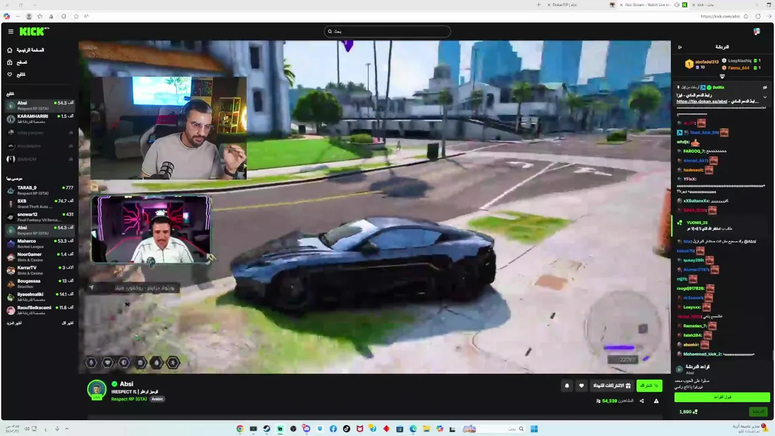Image resolution: width=775 pixels, height=436 pixels.
Task: Accept the chat rules
Action: pyautogui.click(x=722, y=397)
